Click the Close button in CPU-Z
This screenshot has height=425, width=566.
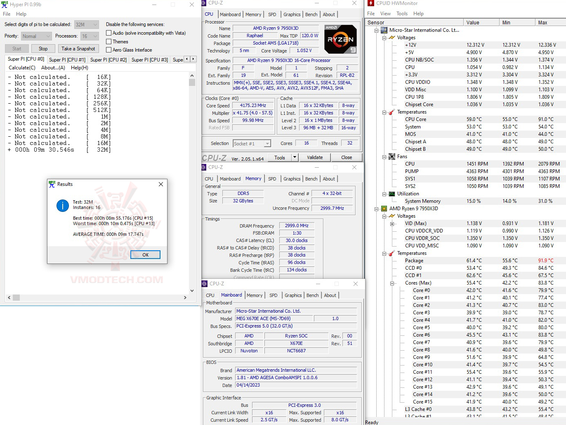[347, 157]
